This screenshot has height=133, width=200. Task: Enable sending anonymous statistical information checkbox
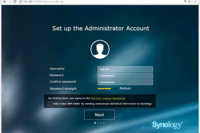(50, 103)
